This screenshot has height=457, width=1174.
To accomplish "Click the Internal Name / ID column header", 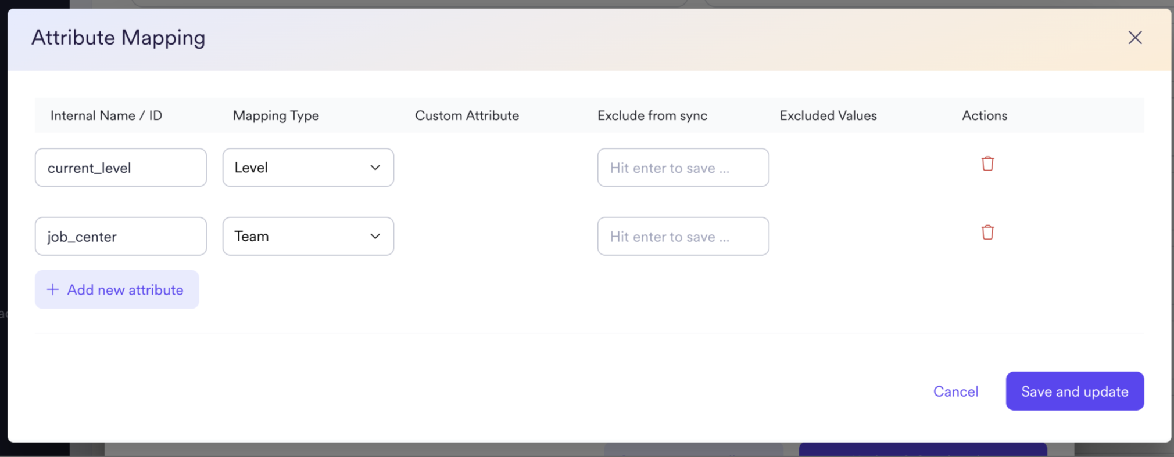I will click(x=106, y=115).
